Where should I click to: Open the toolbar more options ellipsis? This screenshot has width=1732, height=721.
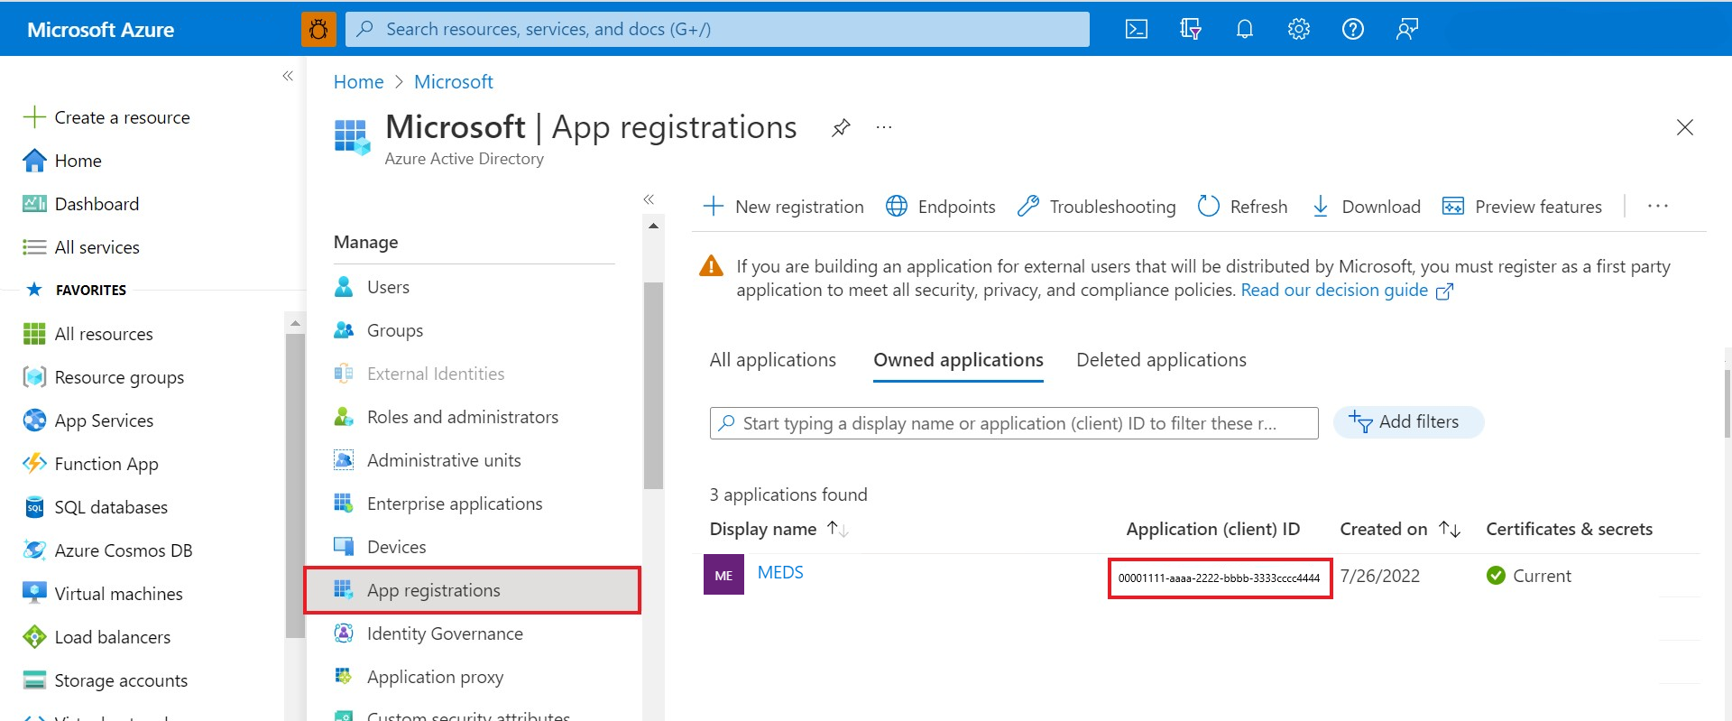click(x=1657, y=207)
